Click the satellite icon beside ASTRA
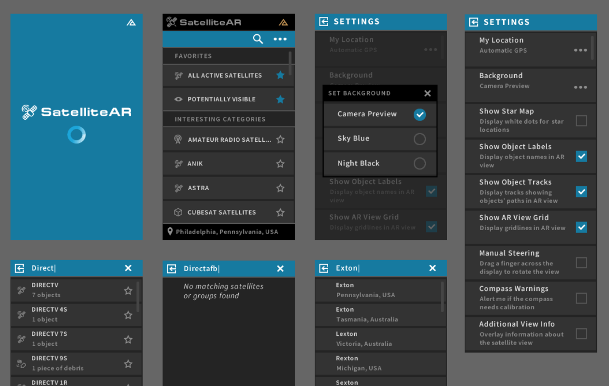Viewport: 609px width, 386px height. pyautogui.click(x=178, y=188)
